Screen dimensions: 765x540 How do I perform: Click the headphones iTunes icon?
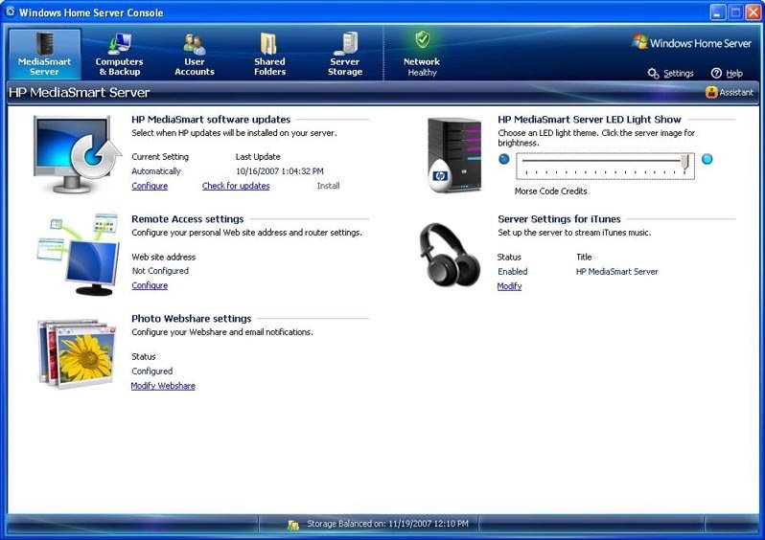click(449, 255)
